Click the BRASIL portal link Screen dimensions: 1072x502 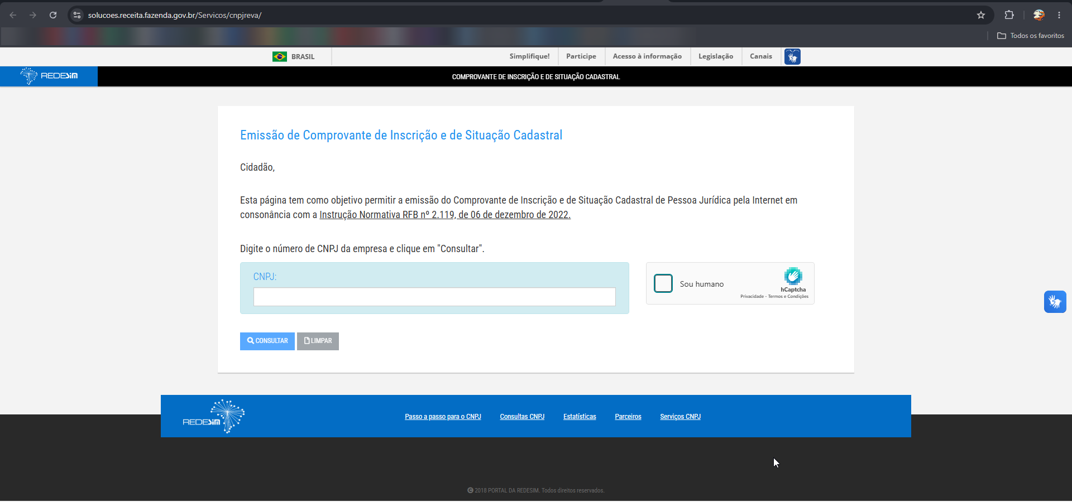pos(303,57)
